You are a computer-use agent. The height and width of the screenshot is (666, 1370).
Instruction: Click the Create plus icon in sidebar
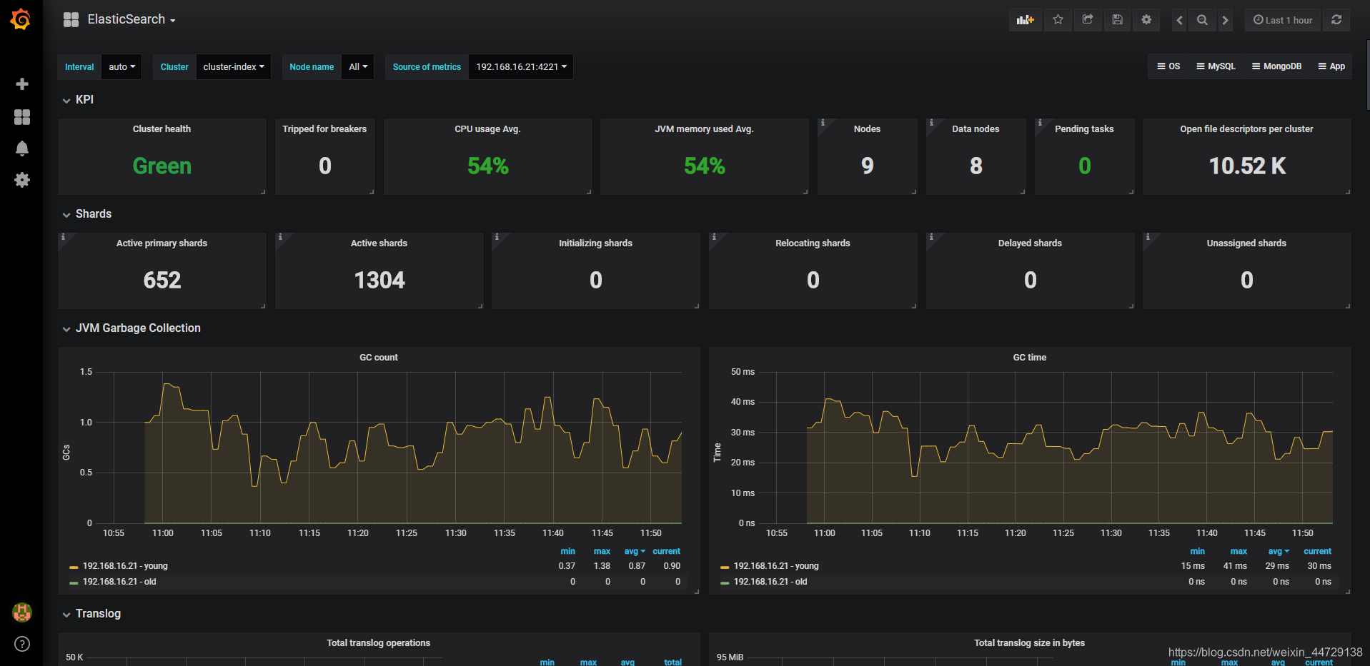pyautogui.click(x=22, y=84)
